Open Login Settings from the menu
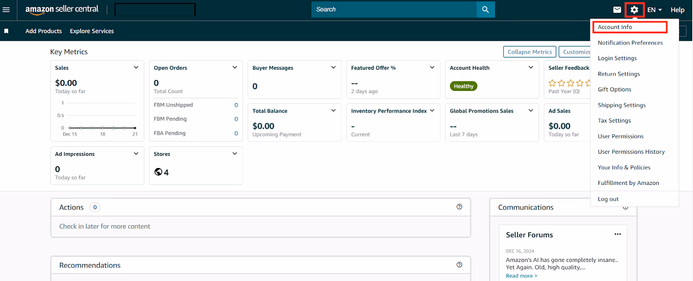The image size is (693, 281). coord(617,58)
